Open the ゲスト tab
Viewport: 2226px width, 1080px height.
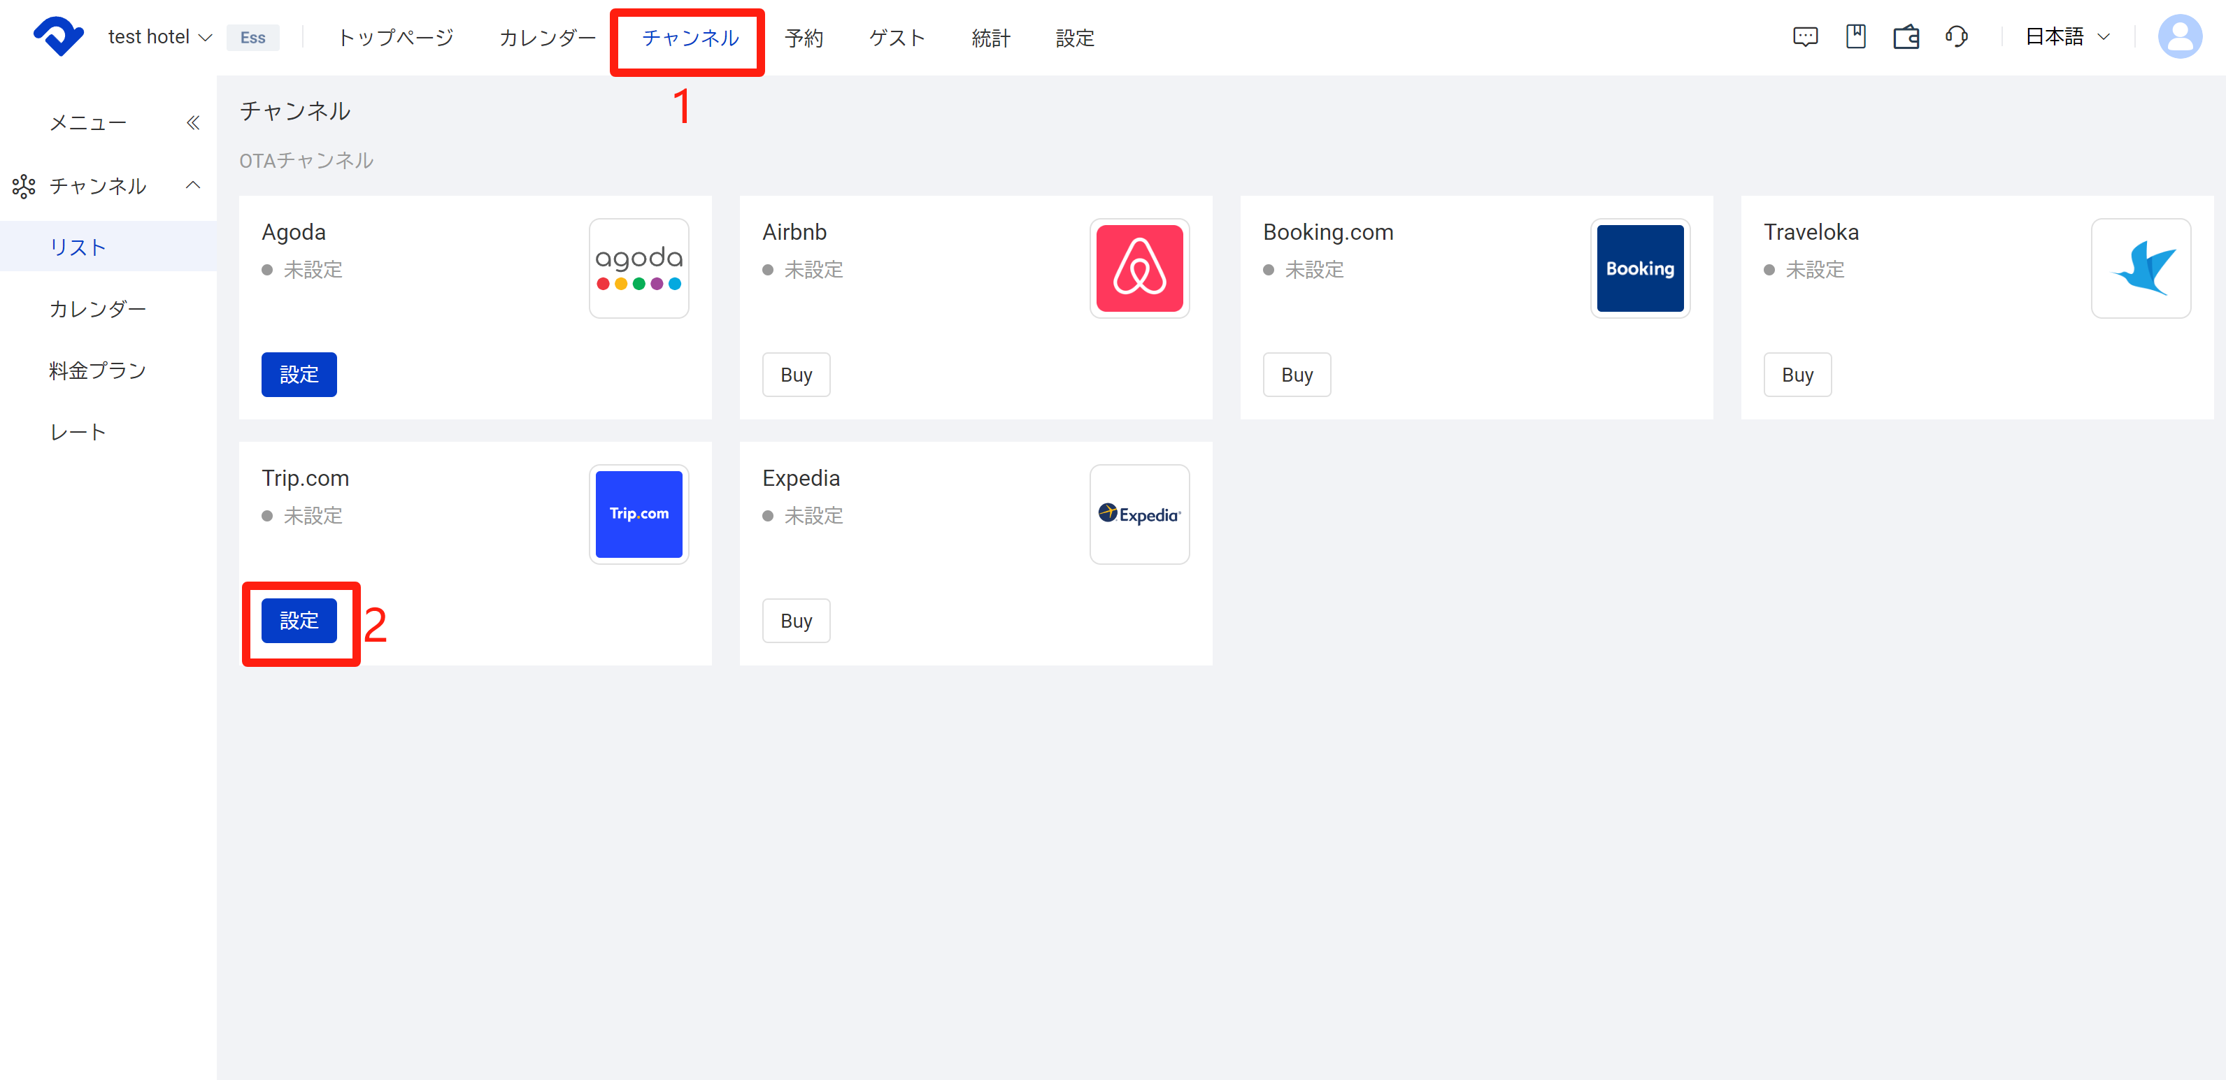(x=897, y=37)
